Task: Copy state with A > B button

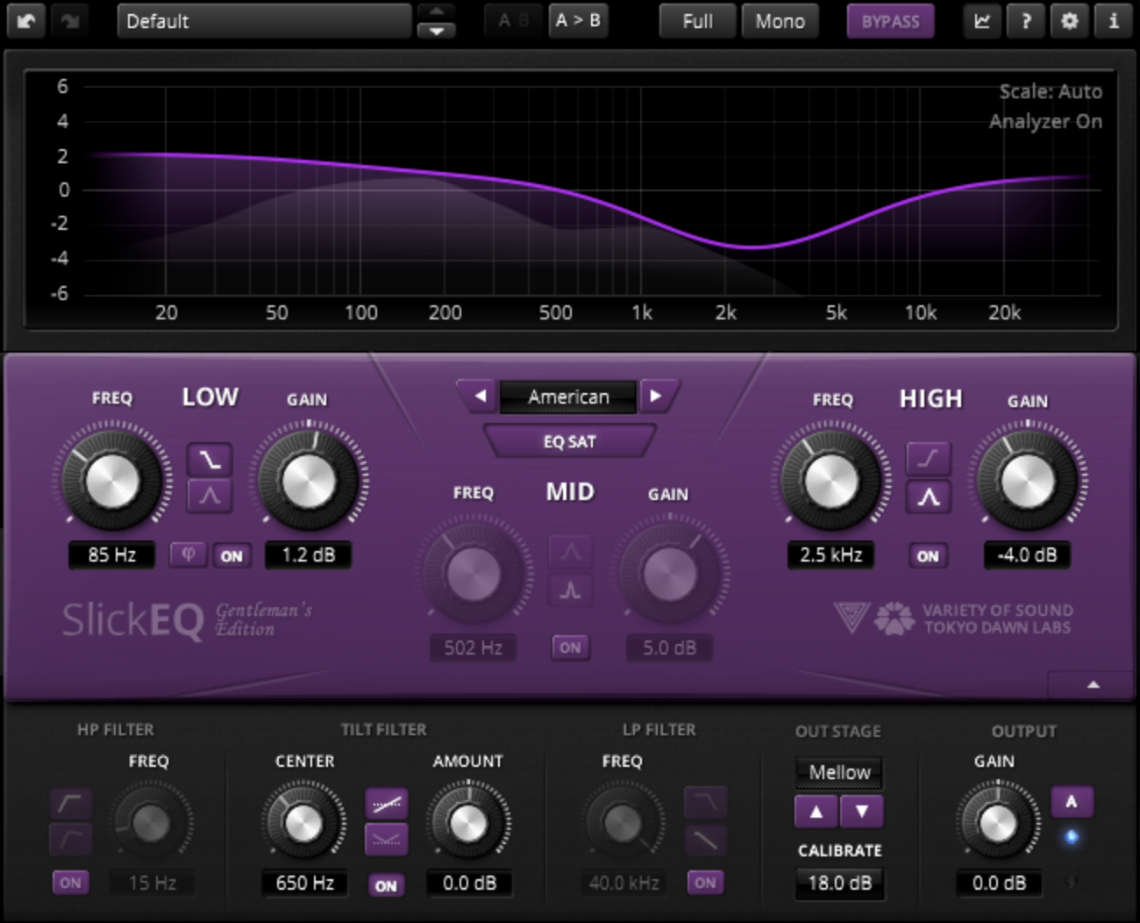Action: point(578,21)
